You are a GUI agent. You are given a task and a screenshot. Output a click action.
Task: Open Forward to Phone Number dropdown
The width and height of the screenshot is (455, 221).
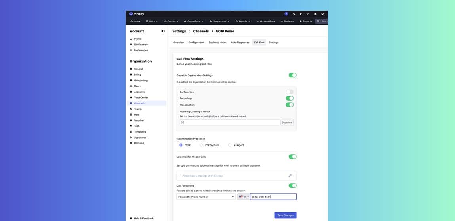(x=206, y=197)
